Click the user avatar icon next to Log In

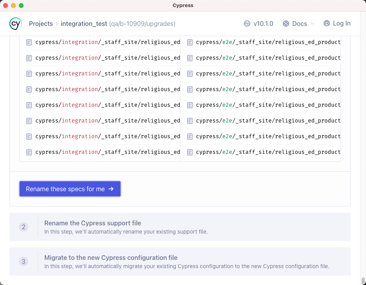click(x=326, y=24)
